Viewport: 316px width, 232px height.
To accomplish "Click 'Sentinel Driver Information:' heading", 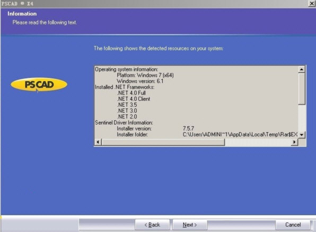I will coord(124,123).
